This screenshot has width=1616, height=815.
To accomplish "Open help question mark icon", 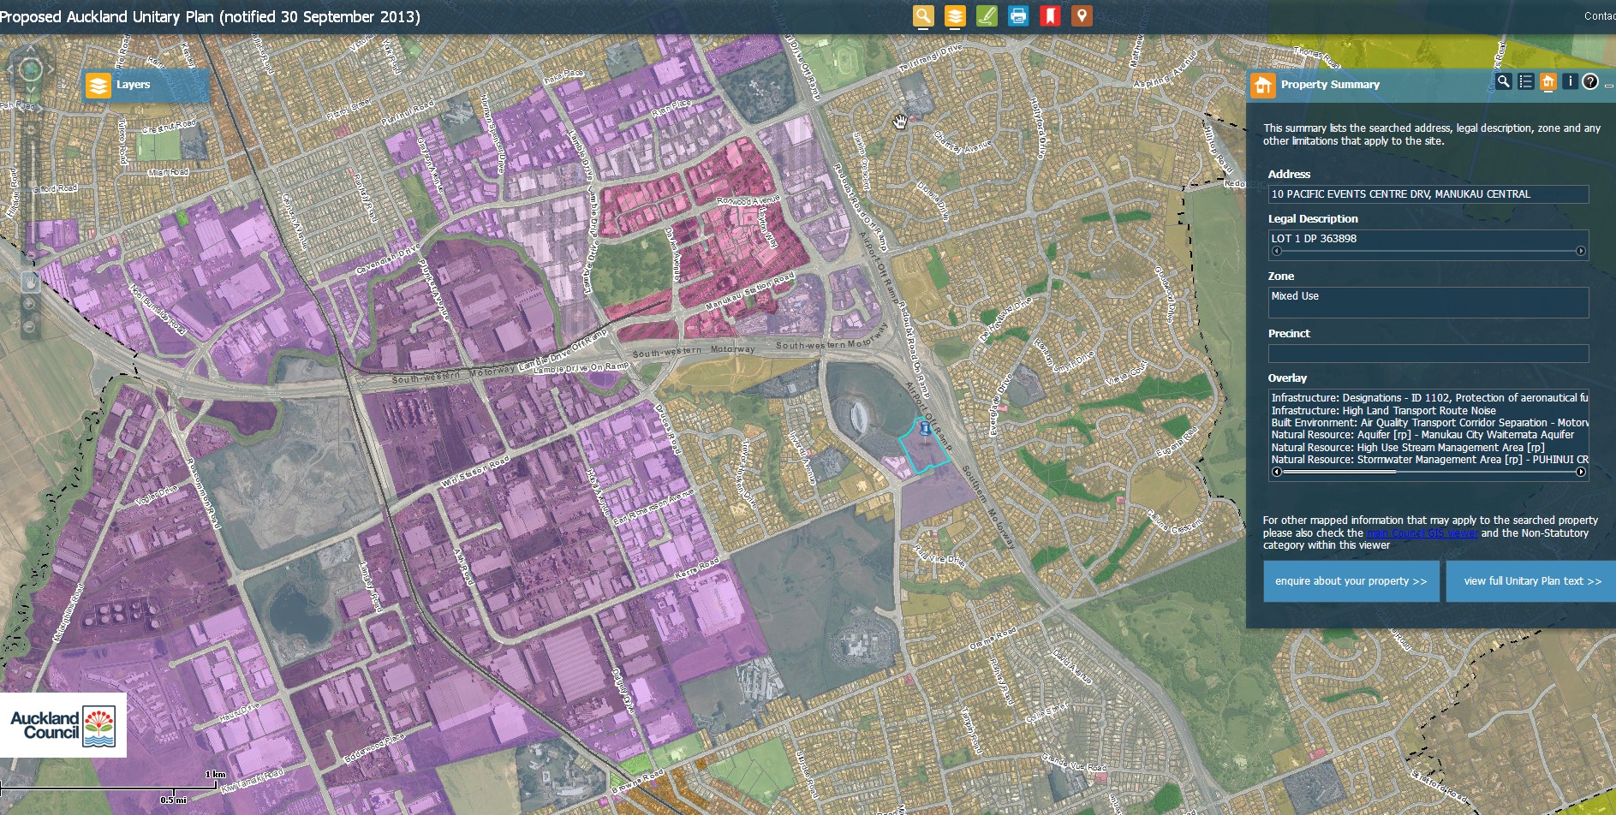I will [x=1590, y=82].
